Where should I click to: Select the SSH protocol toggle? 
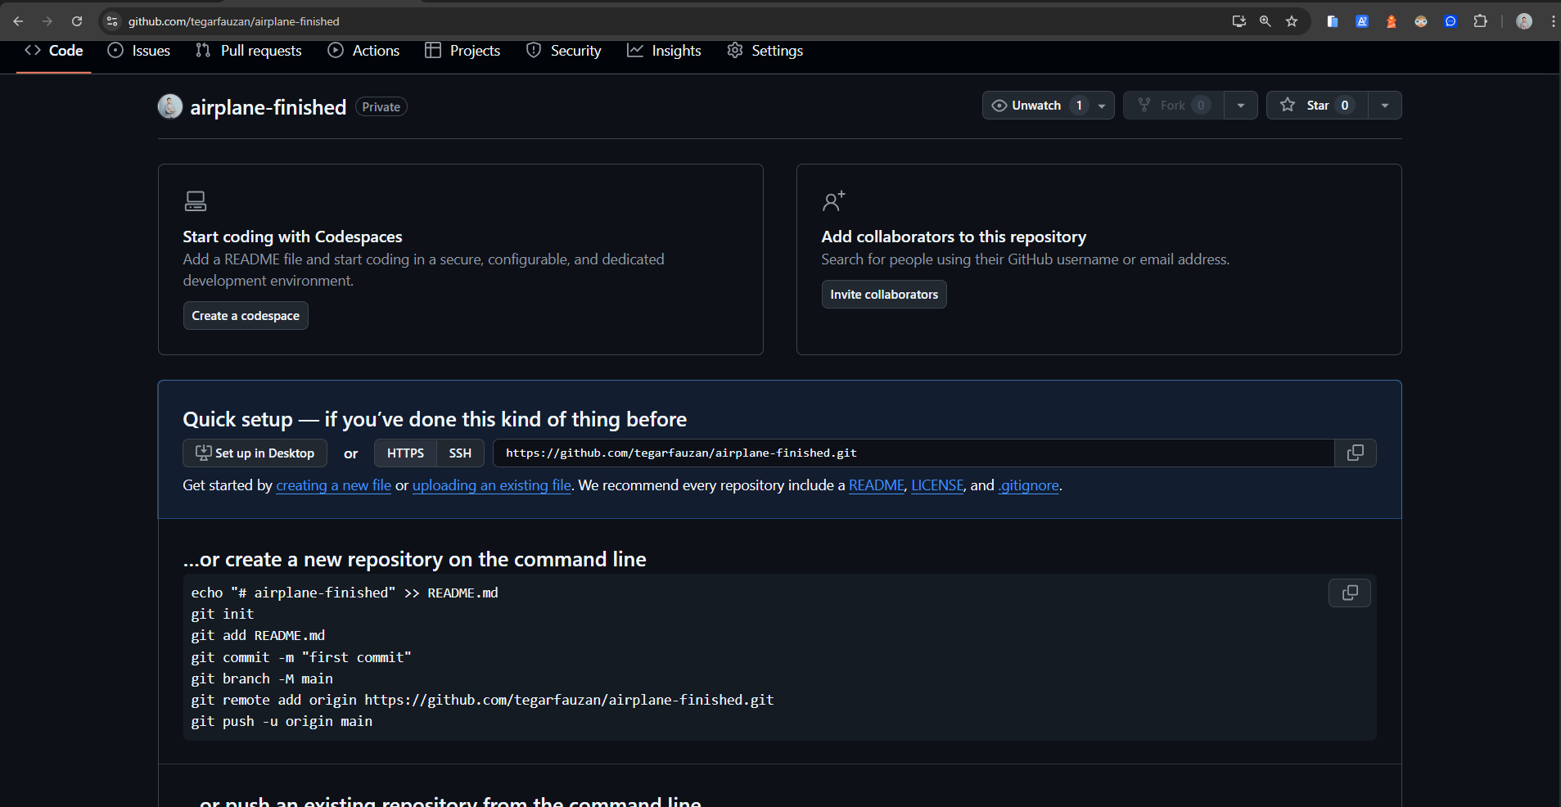[460, 453]
